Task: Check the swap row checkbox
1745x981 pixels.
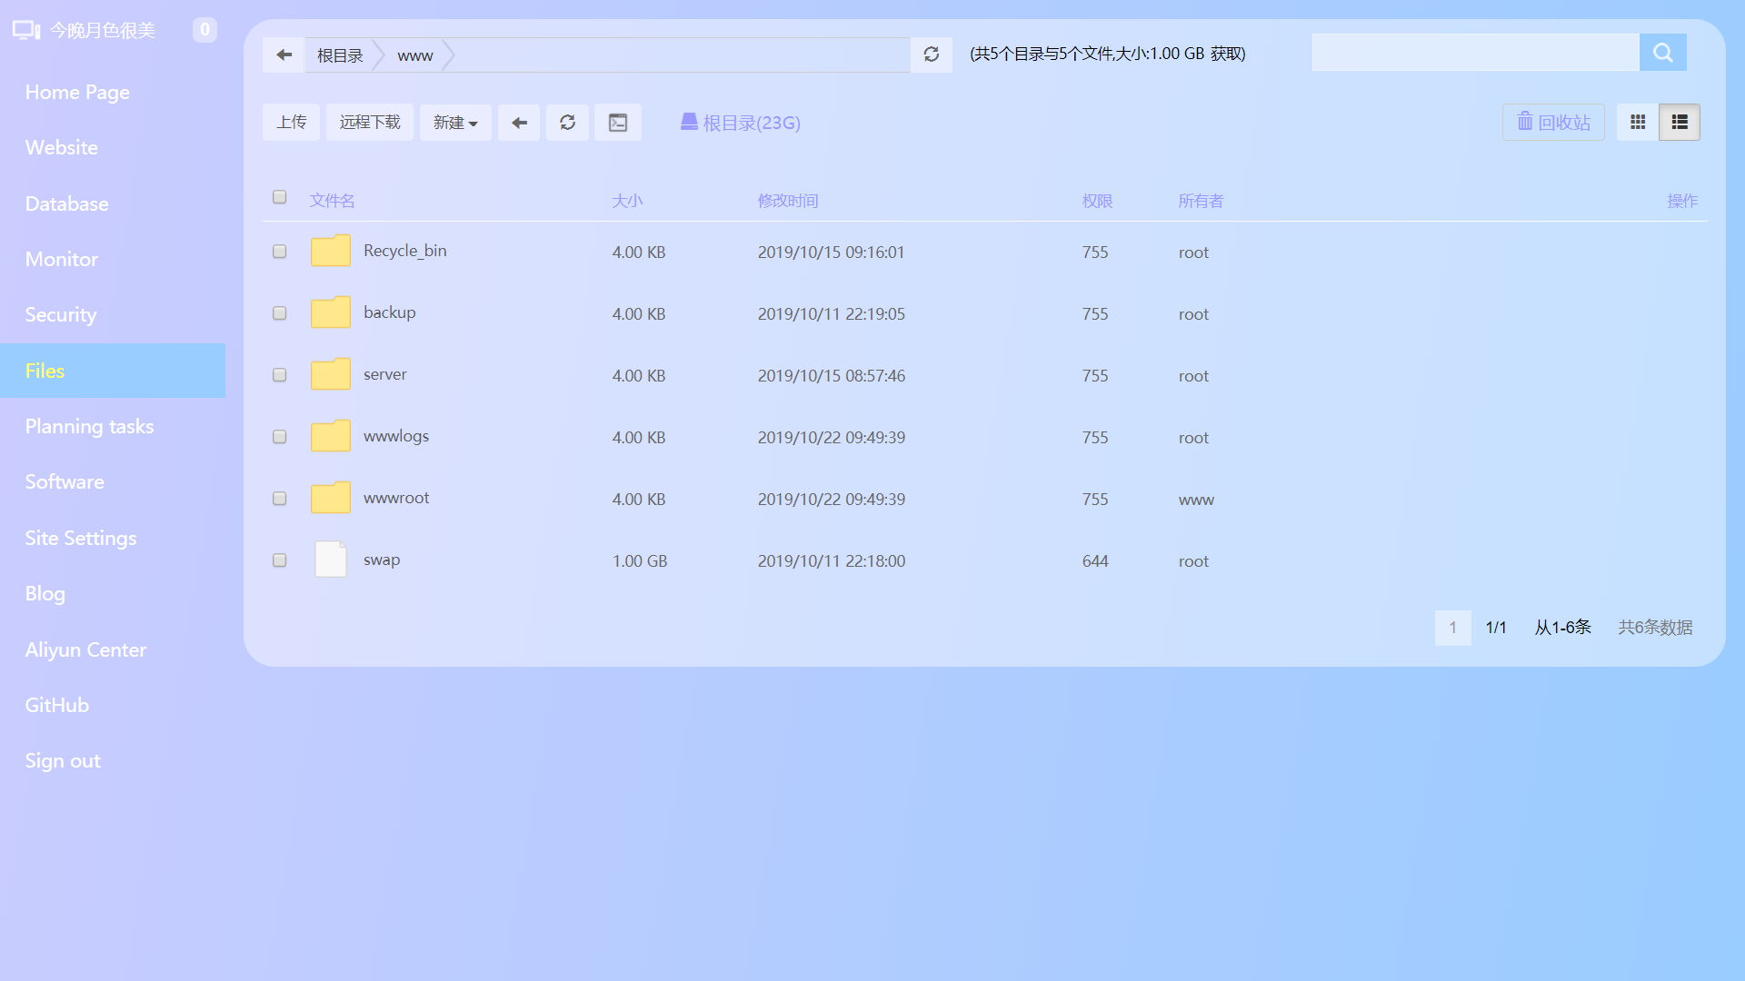Action: pyautogui.click(x=280, y=560)
